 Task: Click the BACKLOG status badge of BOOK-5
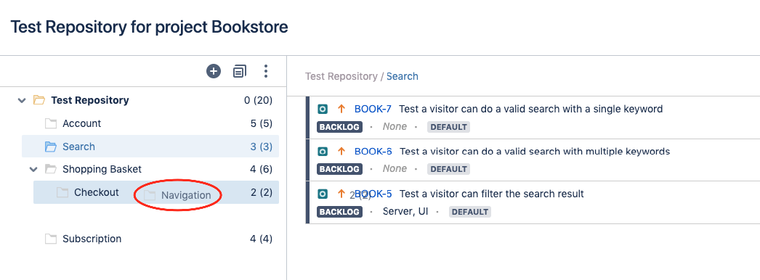[x=339, y=212]
